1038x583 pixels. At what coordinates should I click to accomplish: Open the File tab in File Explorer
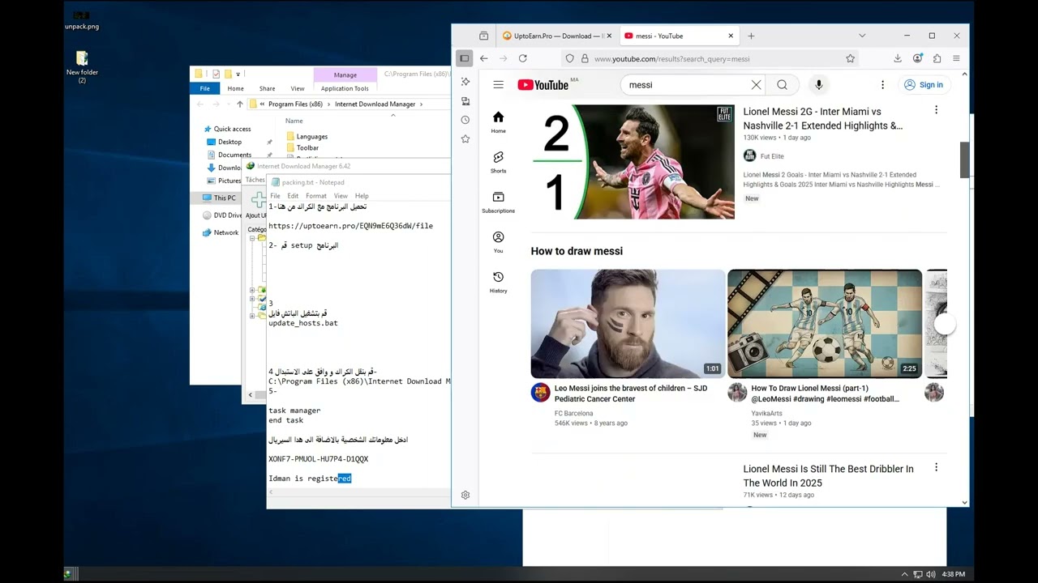(205, 88)
